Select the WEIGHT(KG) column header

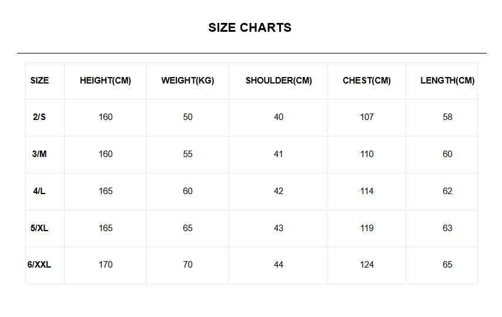coord(188,81)
